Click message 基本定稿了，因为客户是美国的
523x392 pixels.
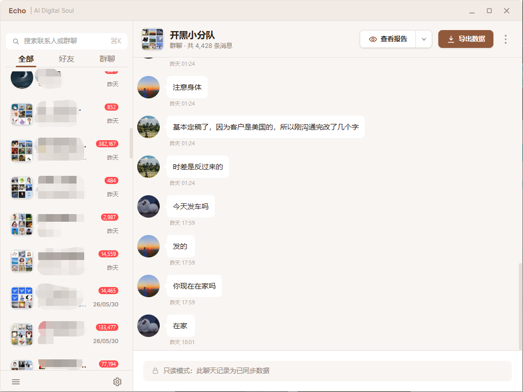tap(265, 127)
